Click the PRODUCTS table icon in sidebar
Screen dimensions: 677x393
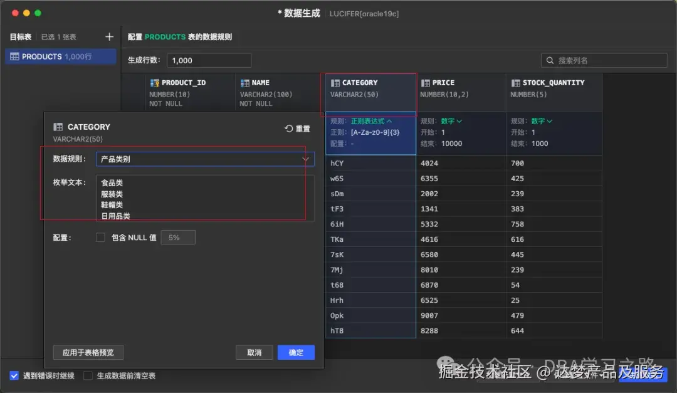point(14,56)
